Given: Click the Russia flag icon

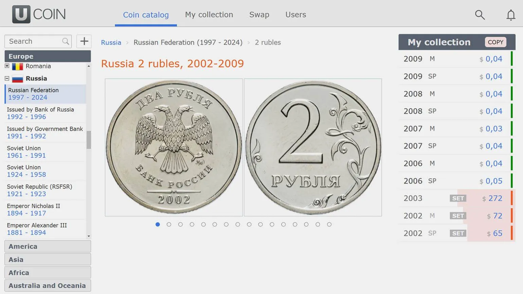Looking at the screenshot, I should pos(17,79).
